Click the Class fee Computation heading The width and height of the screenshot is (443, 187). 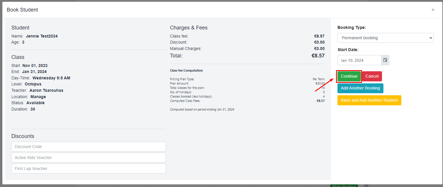187,70
